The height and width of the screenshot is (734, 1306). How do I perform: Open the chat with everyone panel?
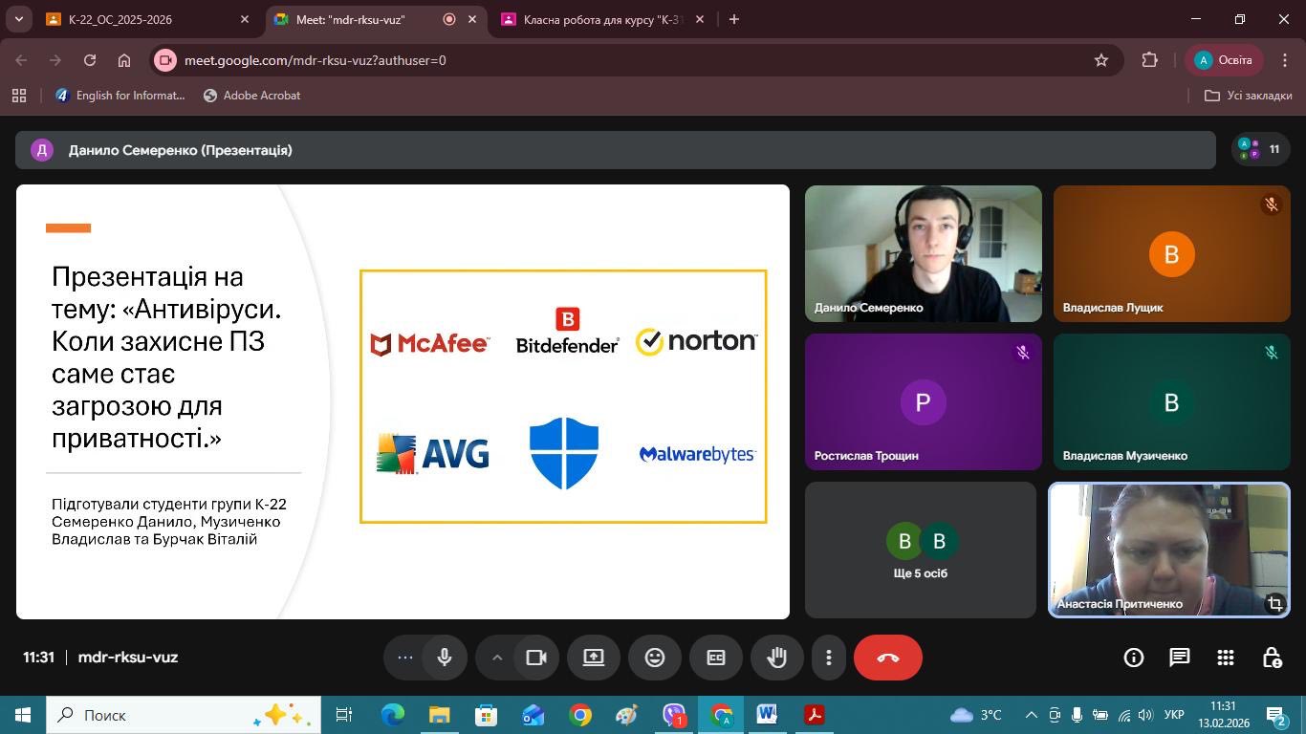point(1180,658)
